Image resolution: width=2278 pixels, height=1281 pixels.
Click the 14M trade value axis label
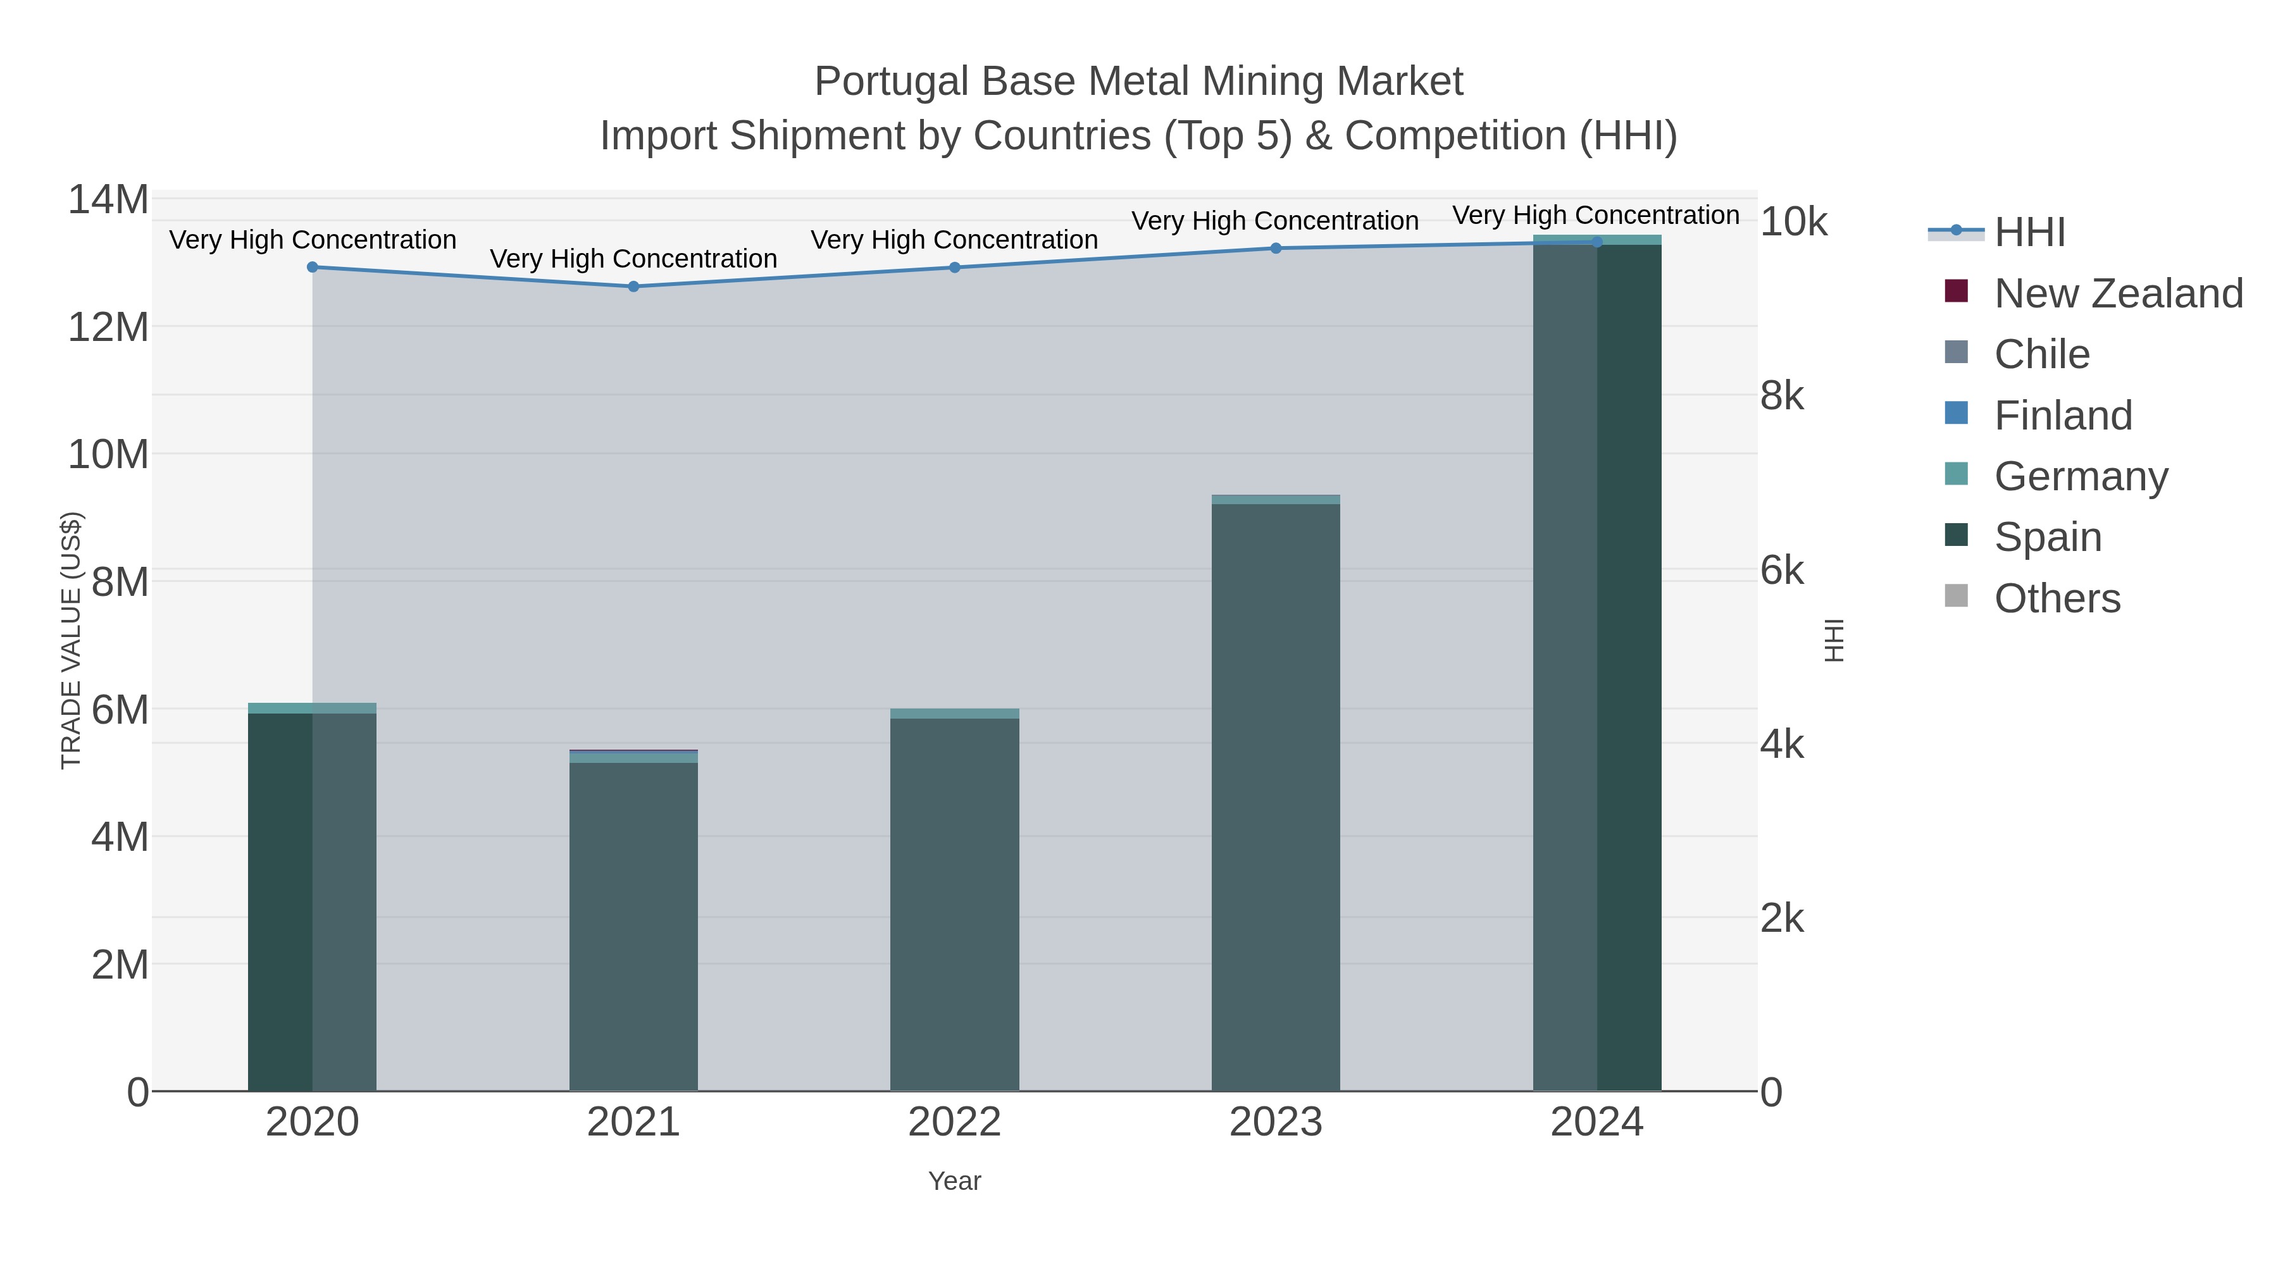(x=109, y=200)
